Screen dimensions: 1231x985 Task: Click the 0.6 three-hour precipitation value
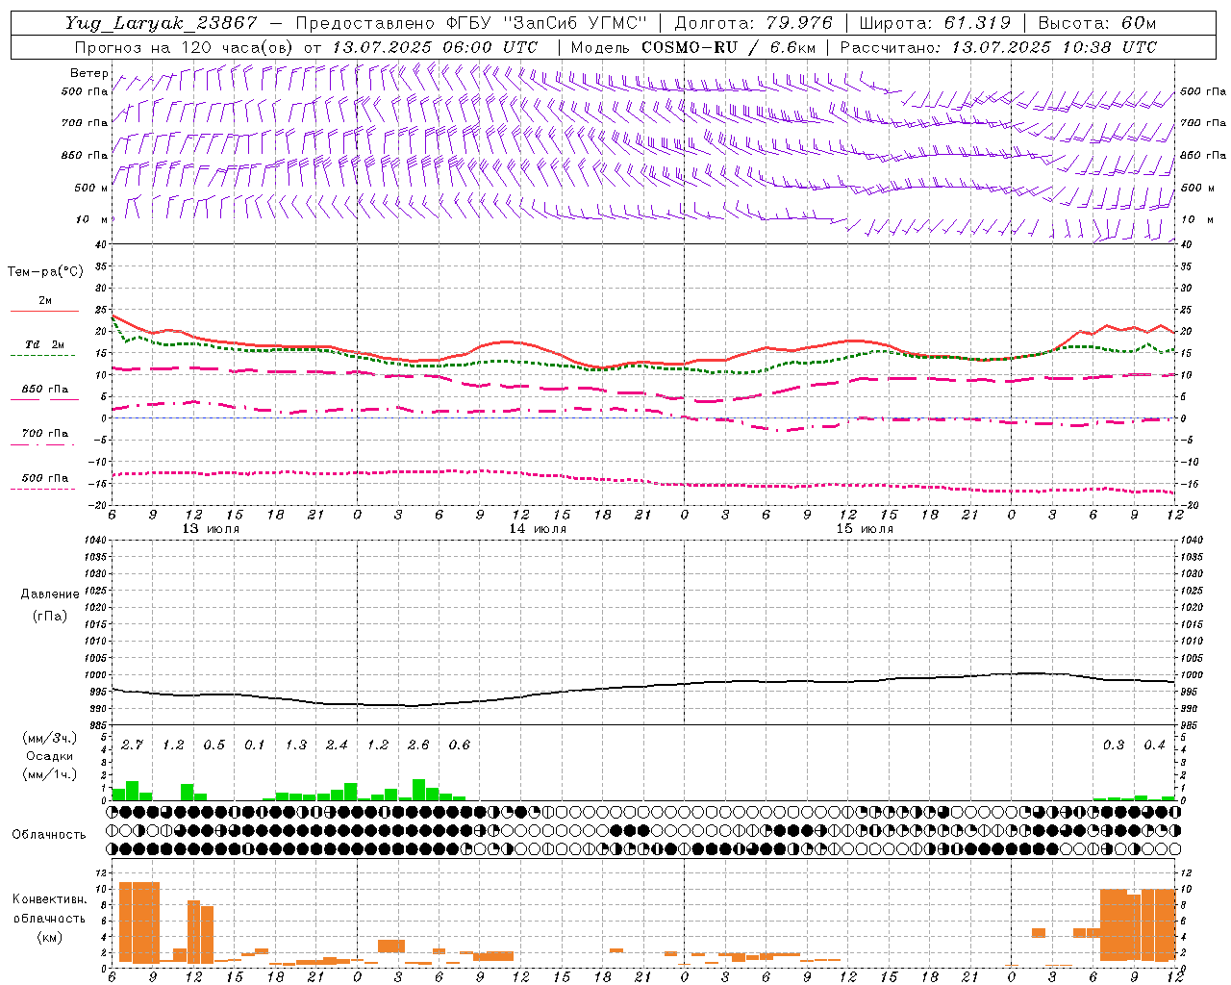click(x=460, y=745)
